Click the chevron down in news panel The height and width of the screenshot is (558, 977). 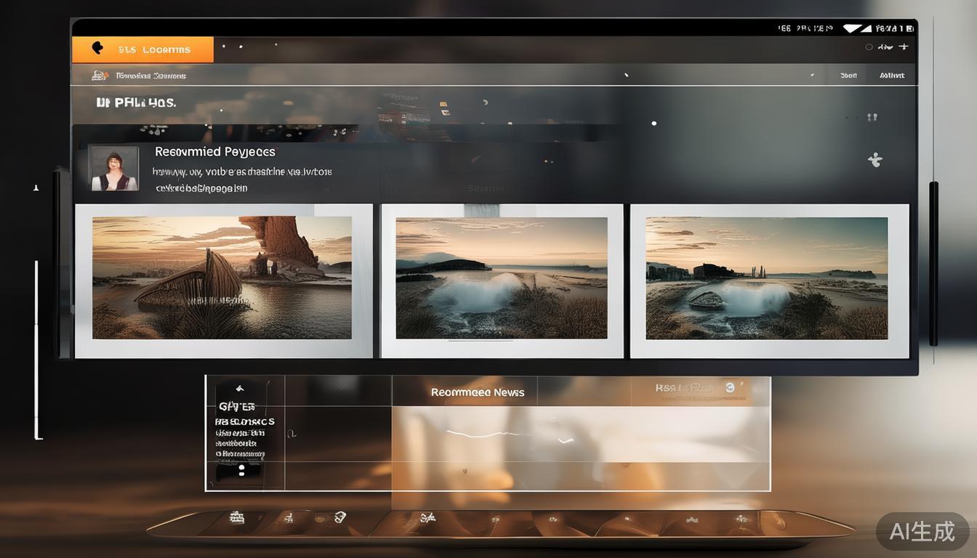pyautogui.click(x=565, y=440)
